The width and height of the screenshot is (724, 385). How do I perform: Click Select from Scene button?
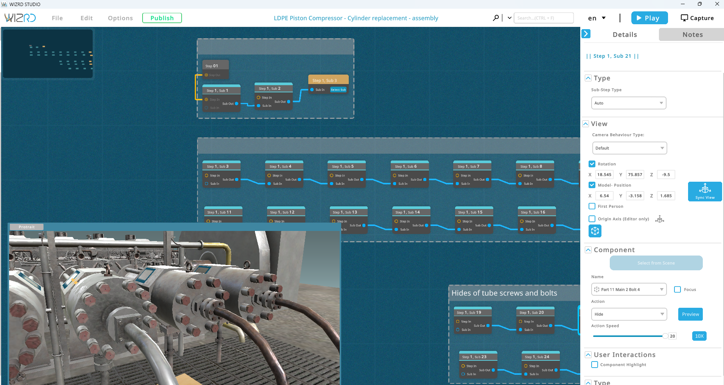click(656, 263)
